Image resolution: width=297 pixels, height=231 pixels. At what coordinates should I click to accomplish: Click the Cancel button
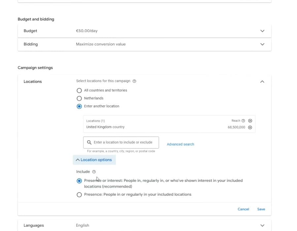(x=243, y=209)
